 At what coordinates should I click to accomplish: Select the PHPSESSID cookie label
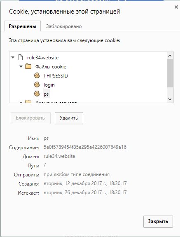point(56,75)
